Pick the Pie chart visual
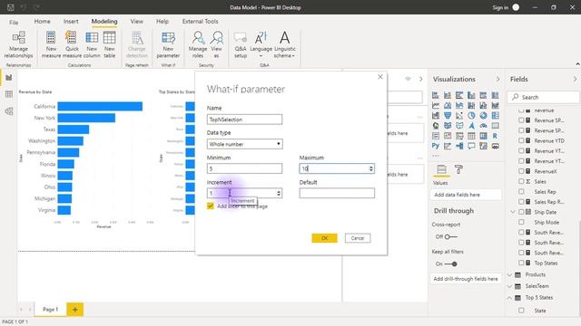Screen dimensions: 581x326 pos(471,115)
